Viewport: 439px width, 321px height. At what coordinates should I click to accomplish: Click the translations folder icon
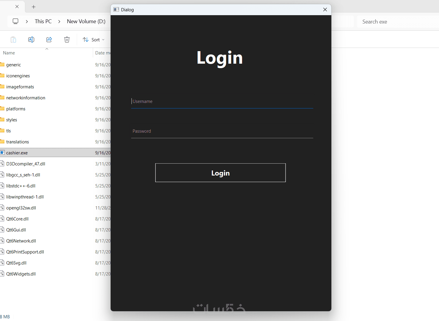tap(2, 141)
